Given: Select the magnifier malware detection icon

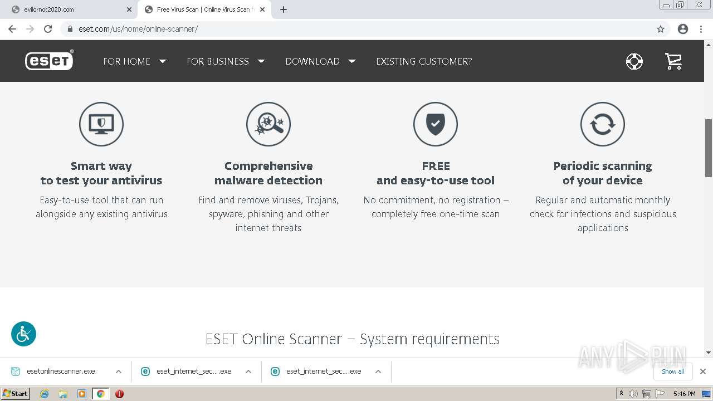Looking at the screenshot, I should (268, 124).
